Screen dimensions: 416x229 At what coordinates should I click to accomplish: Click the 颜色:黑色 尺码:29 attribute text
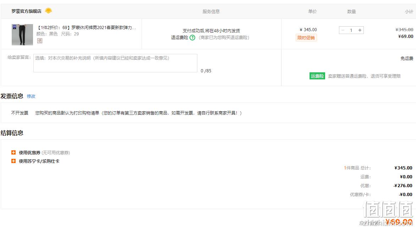[58, 34]
